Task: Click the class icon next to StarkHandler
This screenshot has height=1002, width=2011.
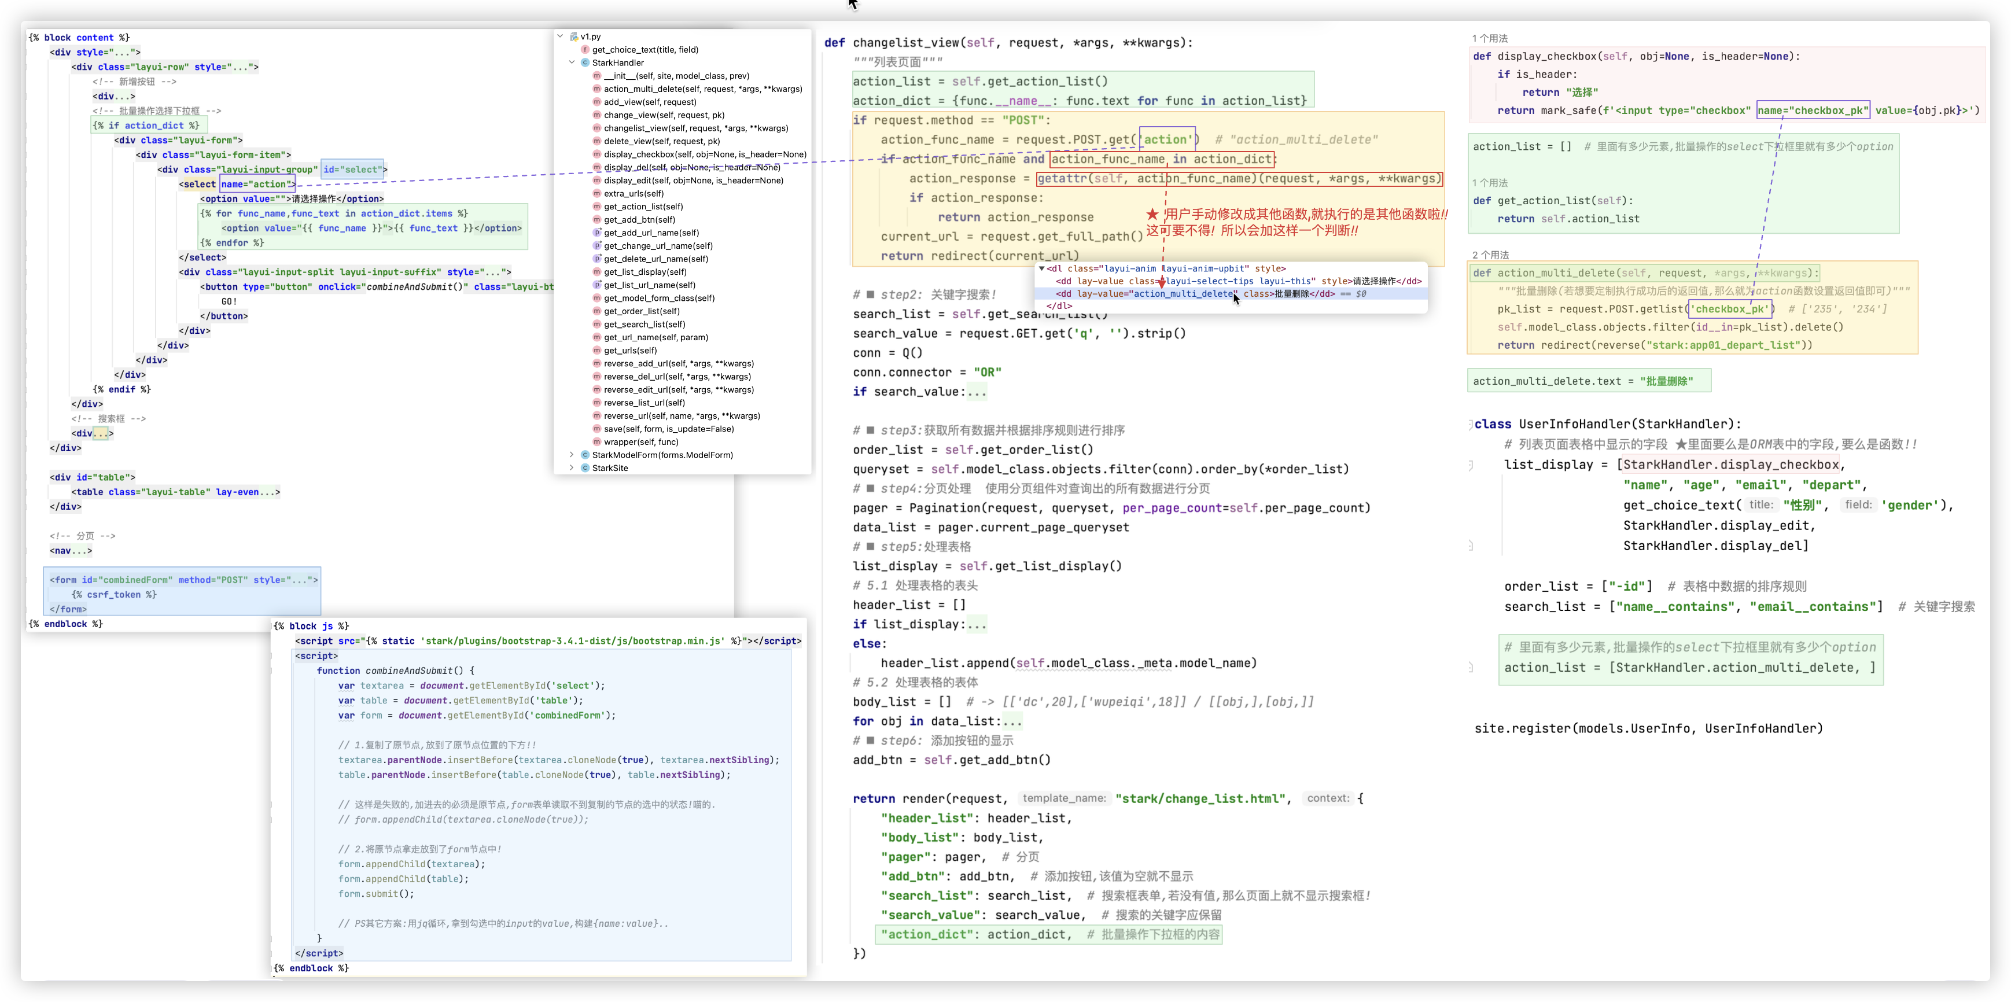Action: pos(585,63)
